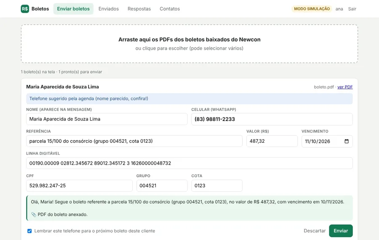
Task: Click the 'Telefone sugerido pela agenda' notice
Action: pyautogui.click(x=189, y=99)
